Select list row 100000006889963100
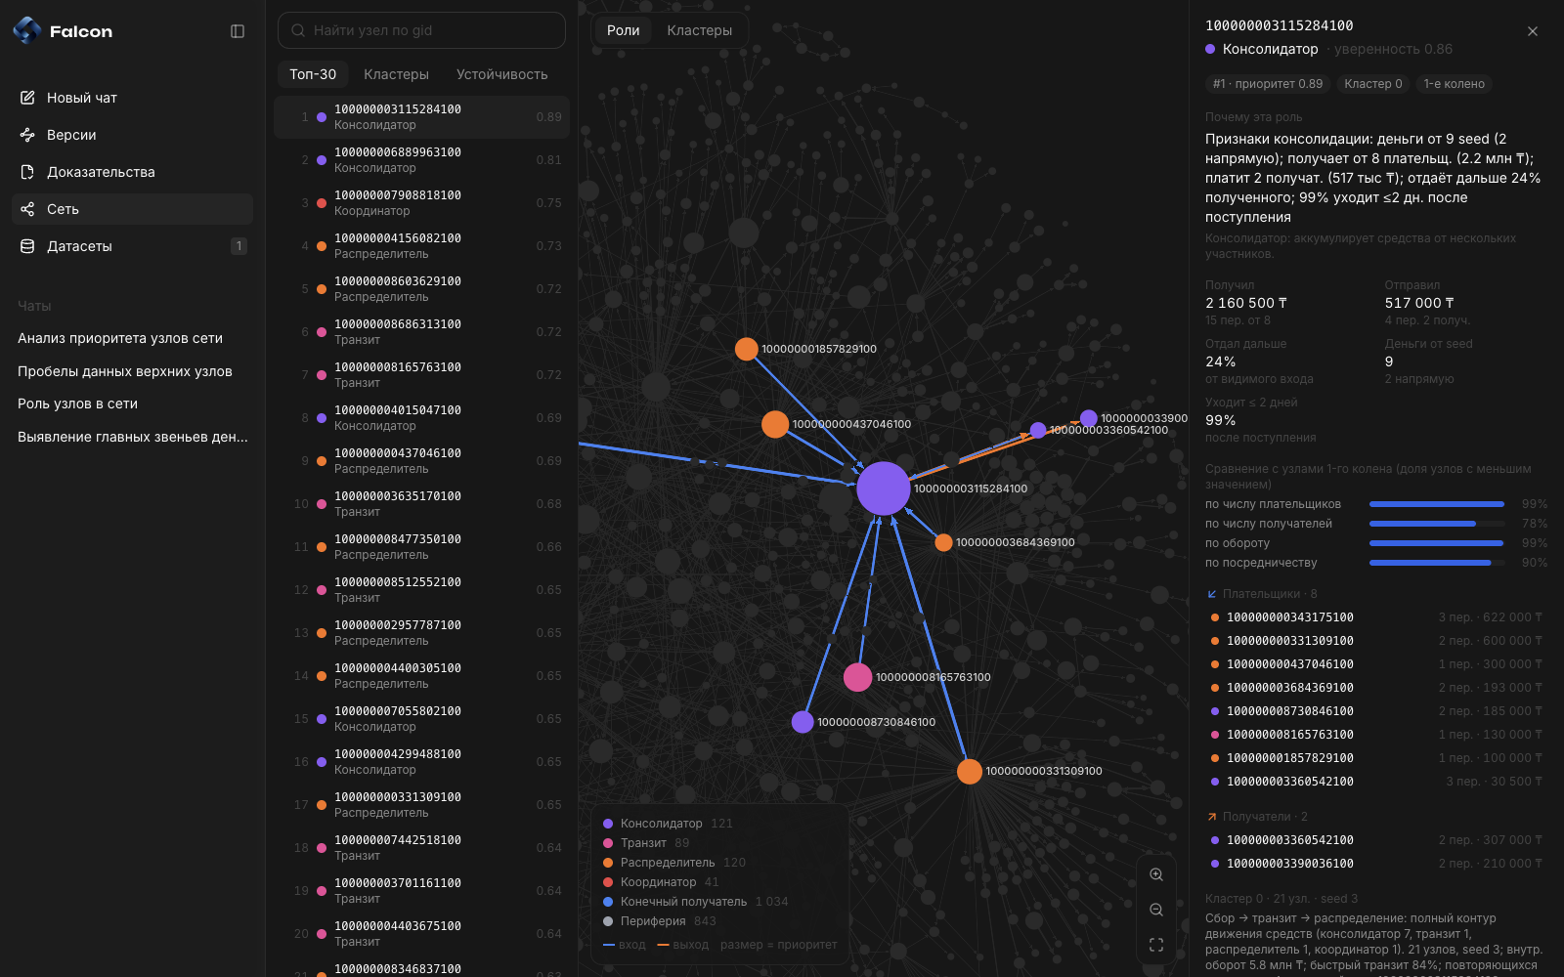This screenshot has height=977, width=1564. pyautogui.click(x=421, y=160)
